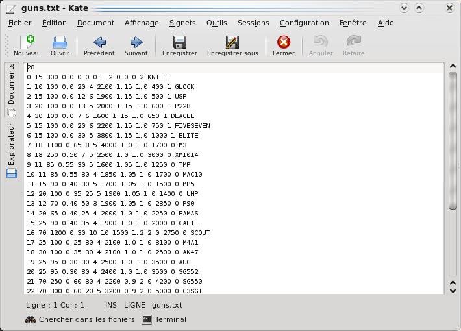Click the vertical scrollbar handle
The width and height of the screenshot is (461, 331).
click(453, 141)
